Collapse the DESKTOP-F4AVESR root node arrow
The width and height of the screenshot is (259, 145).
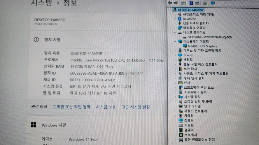click(170, 10)
